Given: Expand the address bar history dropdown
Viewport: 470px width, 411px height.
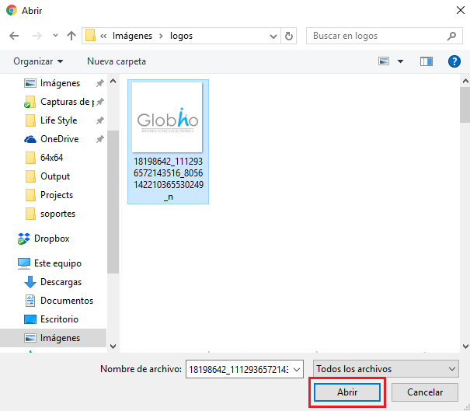Looking at the screenshot, I should tap(273, 36).
